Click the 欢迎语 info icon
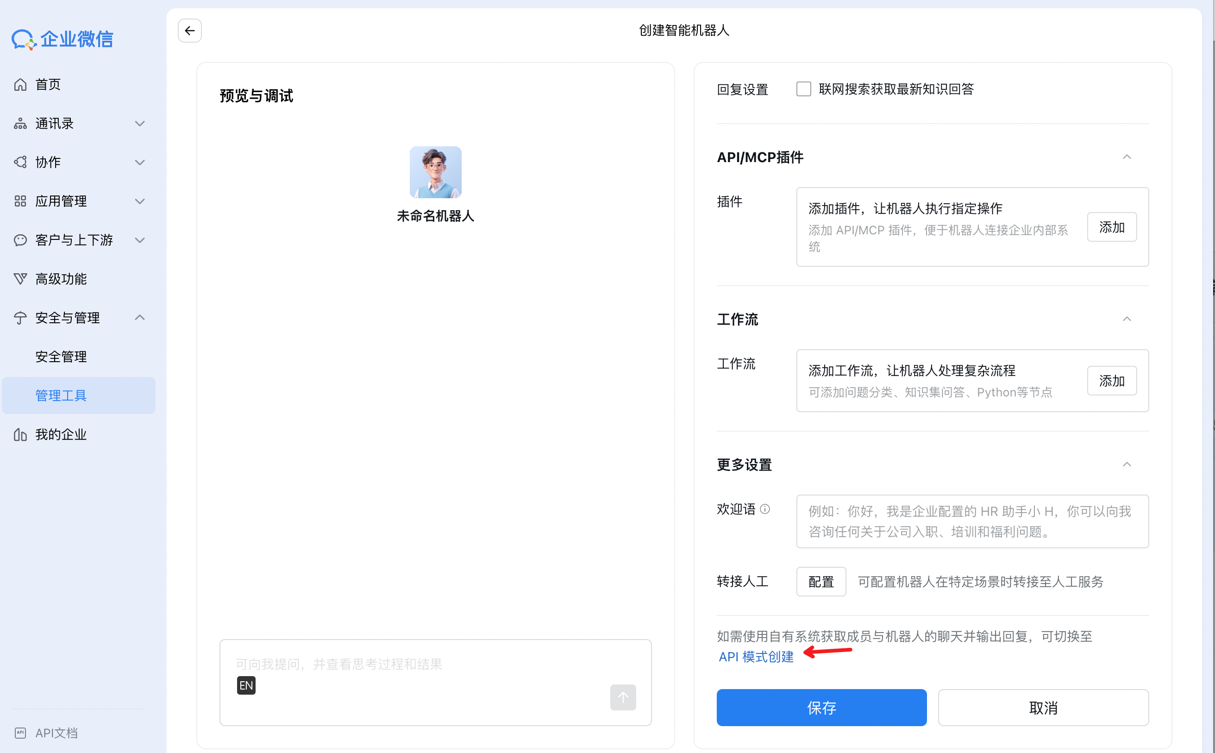 [x=765, y=509]
